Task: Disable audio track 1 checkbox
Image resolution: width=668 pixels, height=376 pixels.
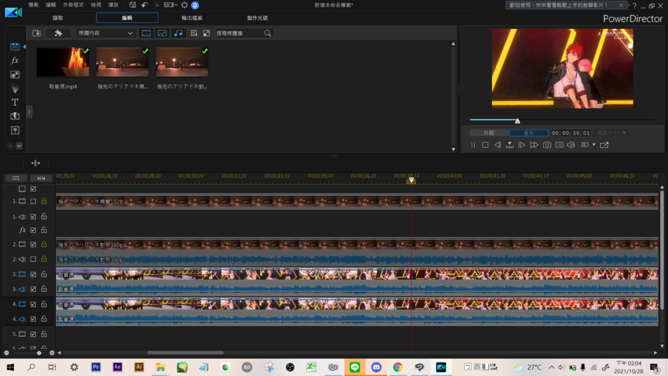Action: tap(33, 217)
